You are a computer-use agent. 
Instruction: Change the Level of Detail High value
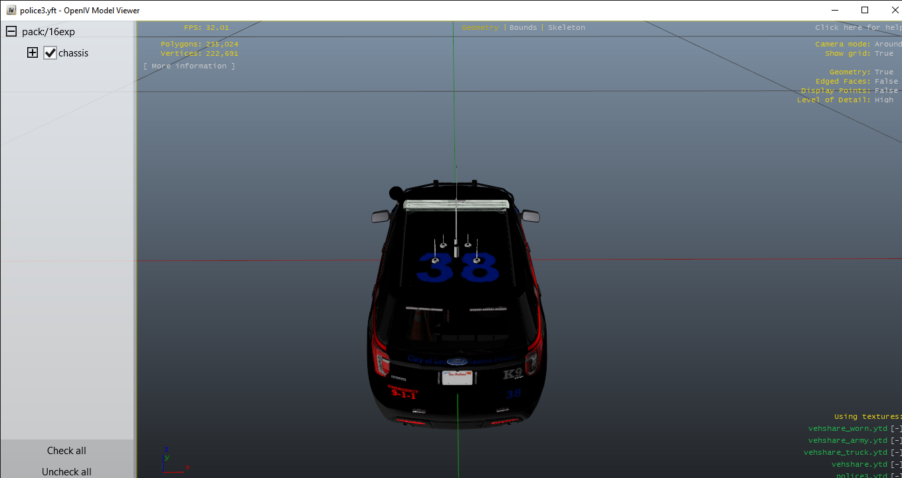(883, 100)
